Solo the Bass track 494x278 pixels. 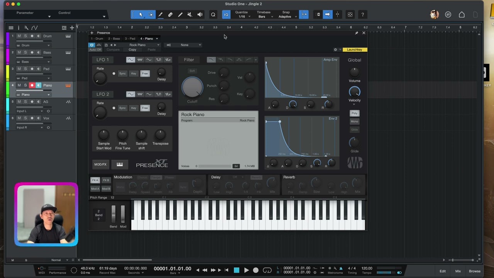[25, 53]
